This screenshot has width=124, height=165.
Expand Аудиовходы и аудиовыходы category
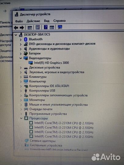click(21, 49)
